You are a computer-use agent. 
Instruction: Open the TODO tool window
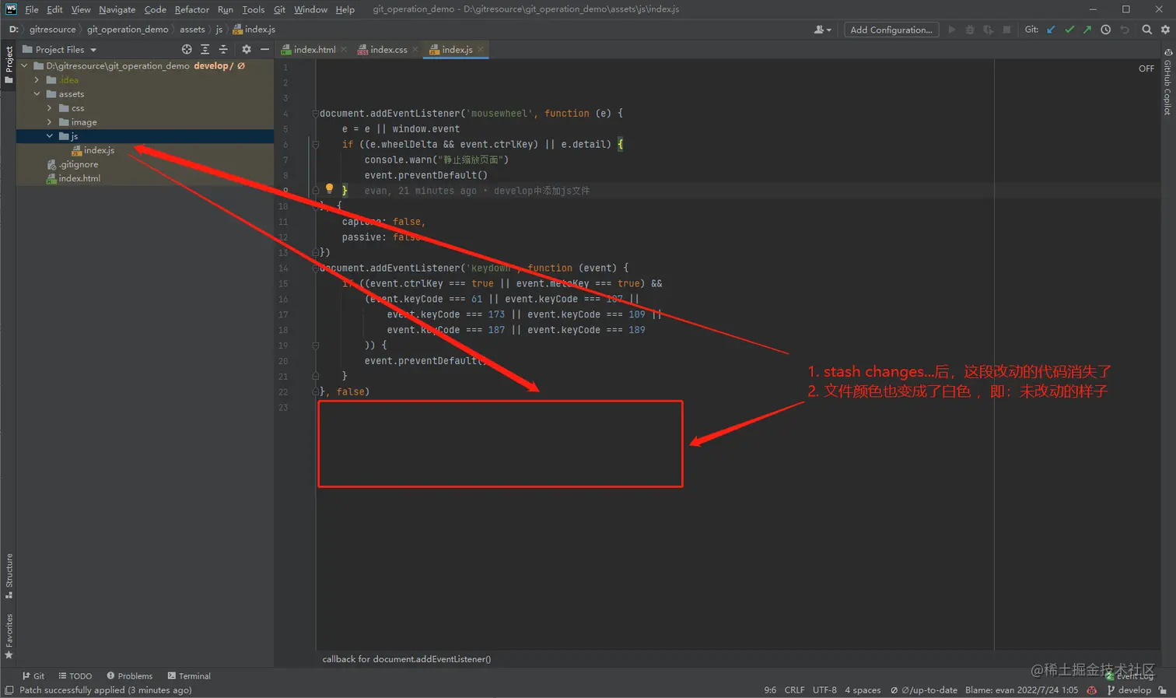(75, 675)
